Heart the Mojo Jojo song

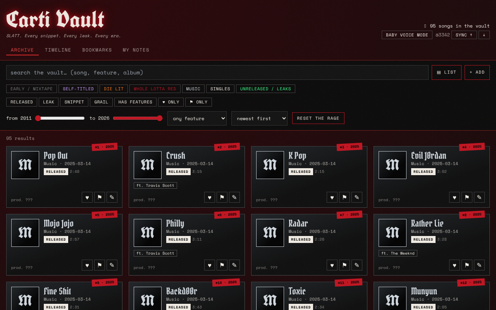87,265
